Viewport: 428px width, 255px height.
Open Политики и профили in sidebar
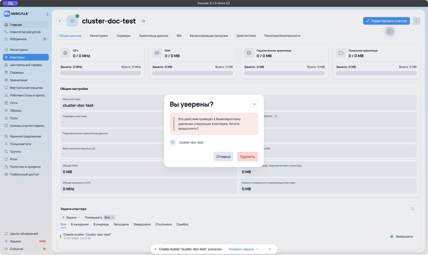tap(26, 167)
